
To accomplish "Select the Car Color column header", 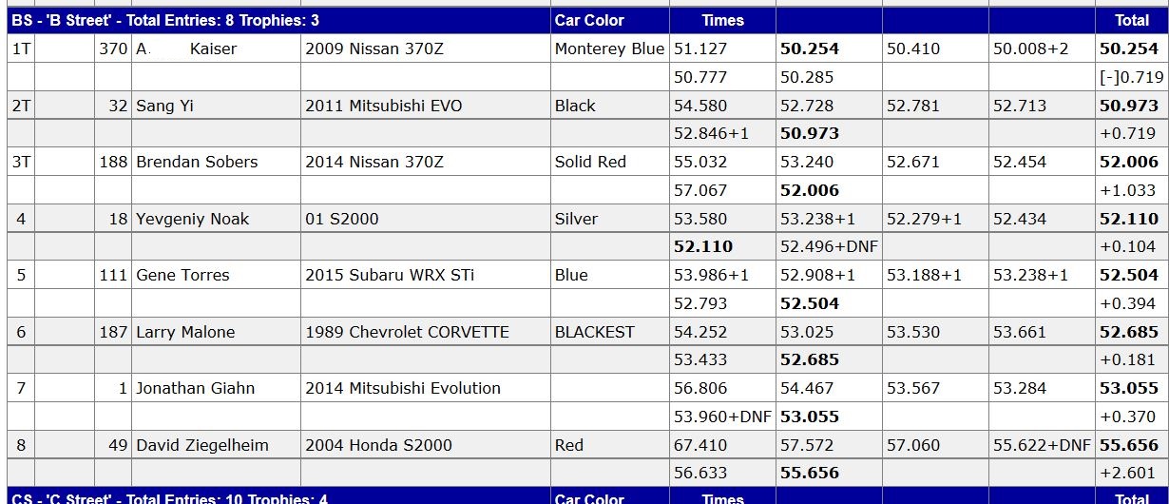I will (x=589, y=20).
